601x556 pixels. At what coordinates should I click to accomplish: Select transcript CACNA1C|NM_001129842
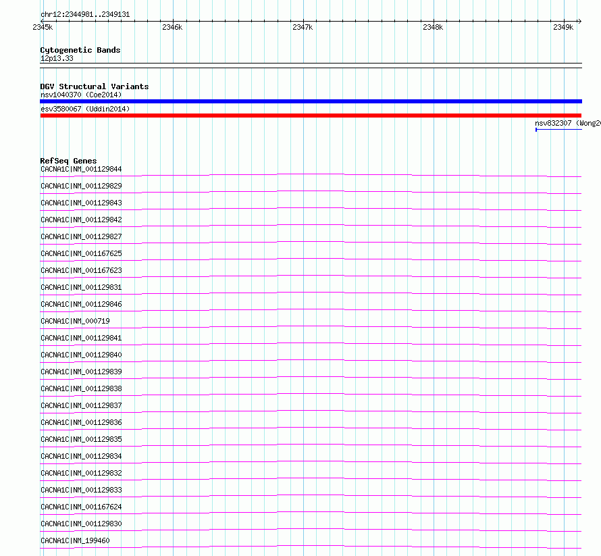81,220
